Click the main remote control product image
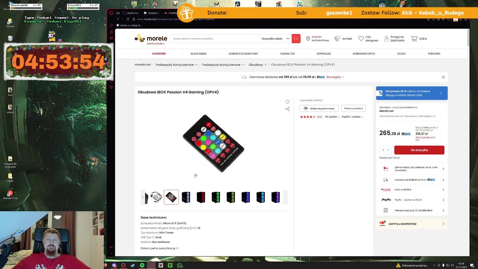The width and height of the screenshot is (478, 269). (213, 143)
